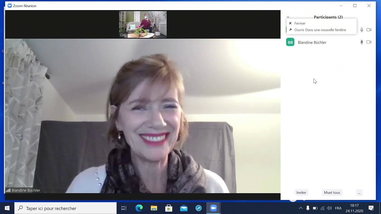Click the FRA language indicator

[338, 208]
